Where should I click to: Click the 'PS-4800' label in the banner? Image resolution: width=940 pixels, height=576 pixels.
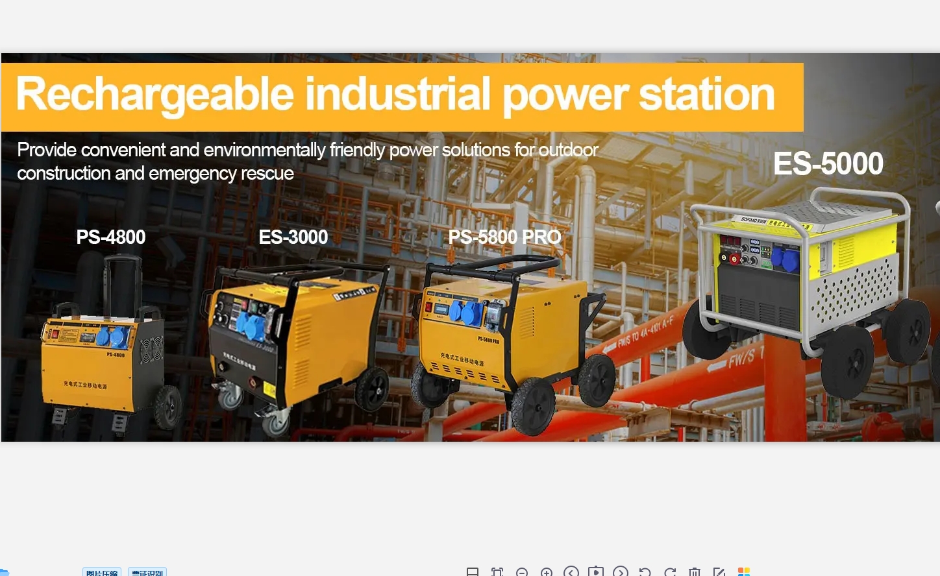pyautogui.click(x=111, y=237)
